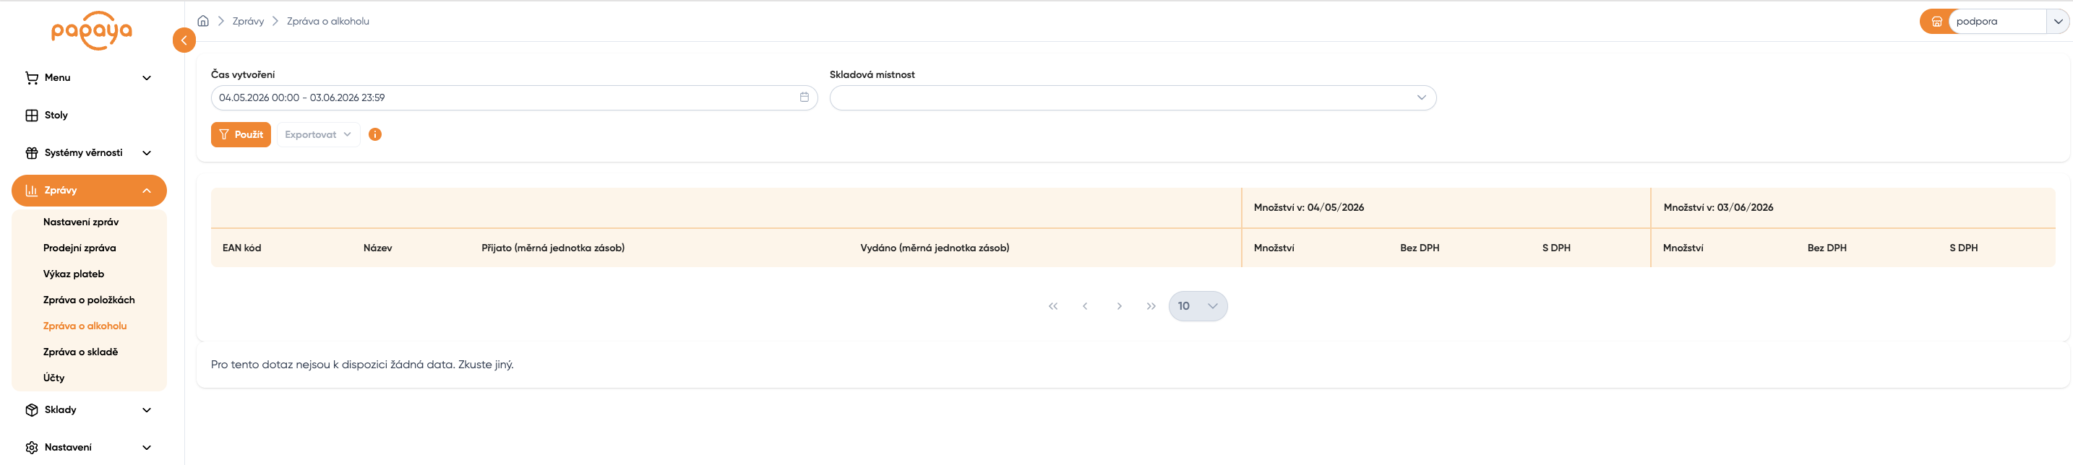
Task: Click EAN kód column header
Action: point(241,248)
